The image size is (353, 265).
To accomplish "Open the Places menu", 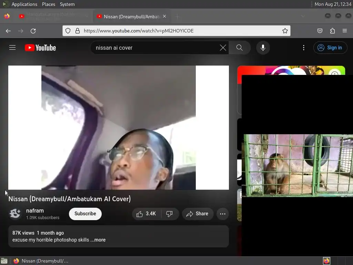I will click(x=49, y=4).
